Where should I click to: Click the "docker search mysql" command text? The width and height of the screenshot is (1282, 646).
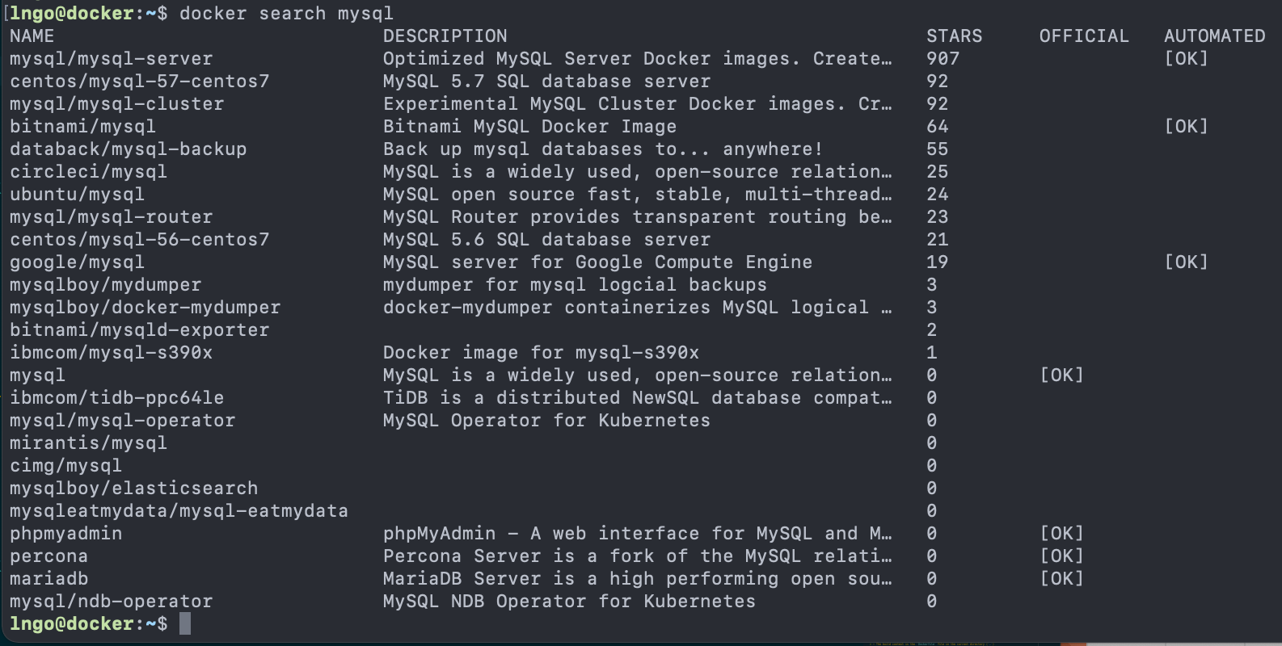tap(286, 14)
